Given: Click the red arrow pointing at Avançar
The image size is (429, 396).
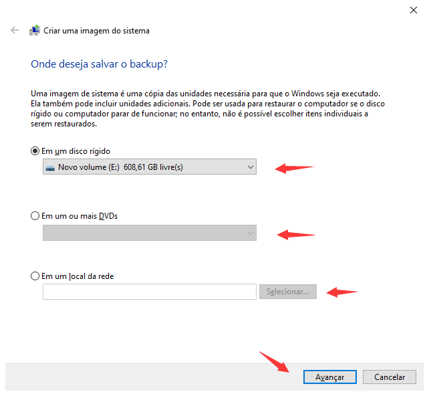Looking at the screenshot, I should tap(275, 362).
